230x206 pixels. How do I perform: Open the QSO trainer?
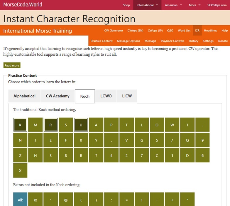pyautogui.click(x=170, y=31)
